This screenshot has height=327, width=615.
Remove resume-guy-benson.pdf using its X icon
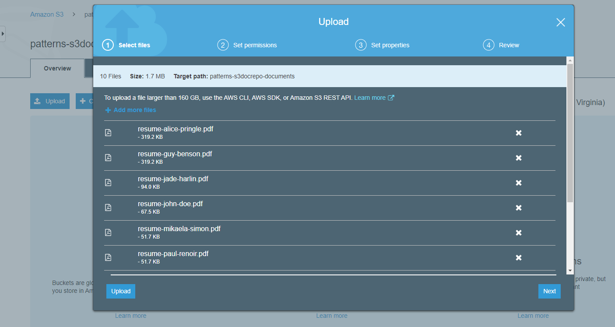[x=519, y=158]
